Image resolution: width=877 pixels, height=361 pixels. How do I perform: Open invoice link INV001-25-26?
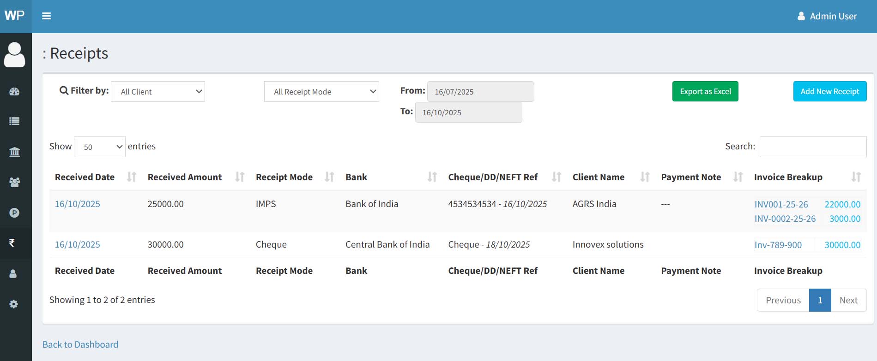[x=781, y=204]
